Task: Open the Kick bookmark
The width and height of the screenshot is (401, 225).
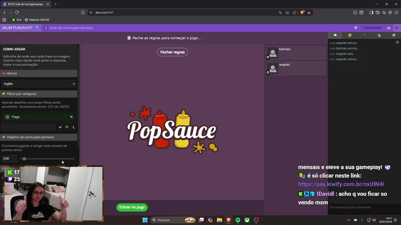Action: (x=17, y=20)
